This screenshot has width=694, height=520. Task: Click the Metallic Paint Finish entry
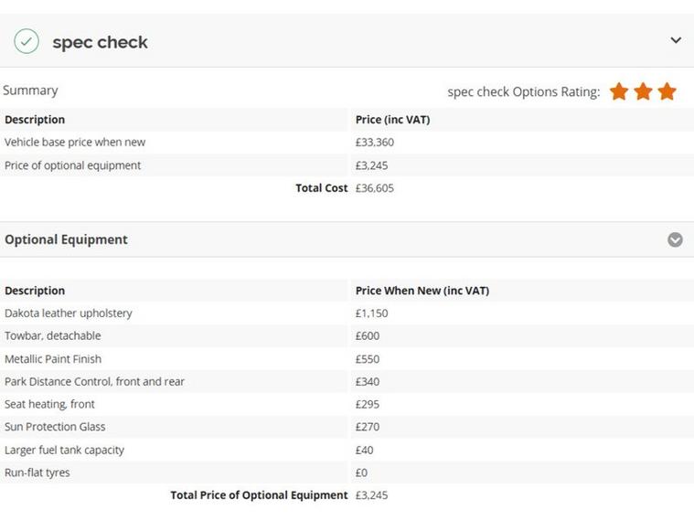53,359
